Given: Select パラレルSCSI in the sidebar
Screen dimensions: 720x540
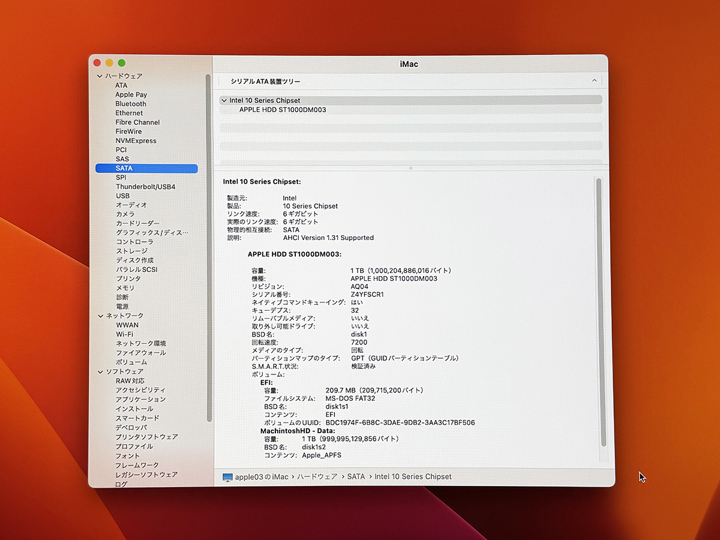Looking at the screenshot, I should point(136,269).
